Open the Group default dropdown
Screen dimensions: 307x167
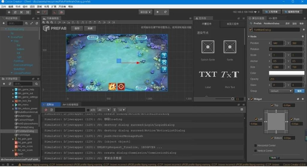281,91
